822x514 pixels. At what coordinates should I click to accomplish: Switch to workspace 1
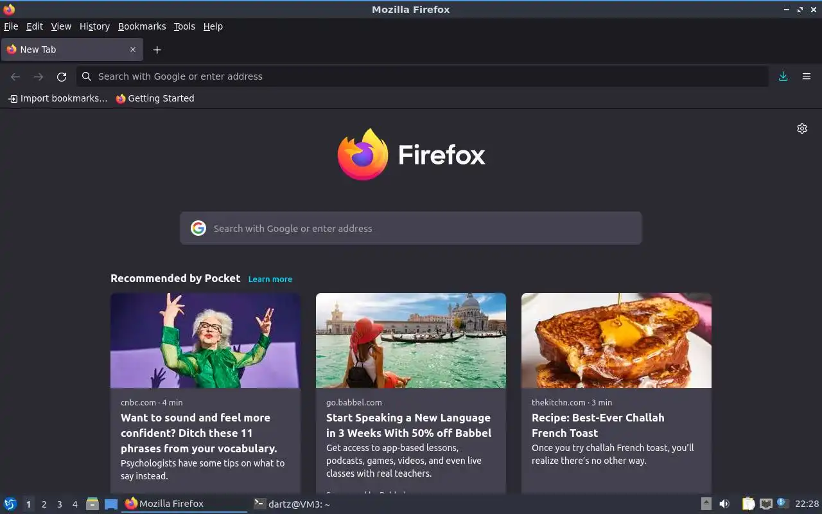coord(28,504)
